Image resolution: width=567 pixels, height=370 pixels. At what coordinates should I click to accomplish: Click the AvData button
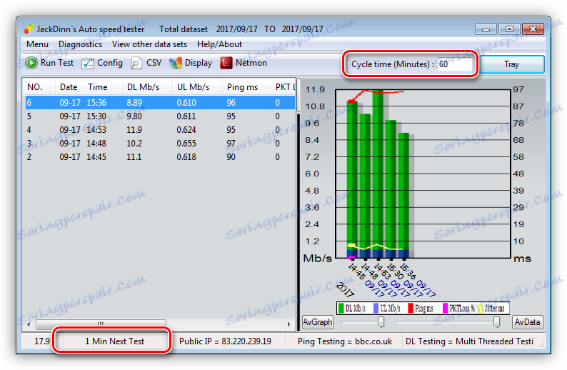pyautogui.click(x=527, y=322)
